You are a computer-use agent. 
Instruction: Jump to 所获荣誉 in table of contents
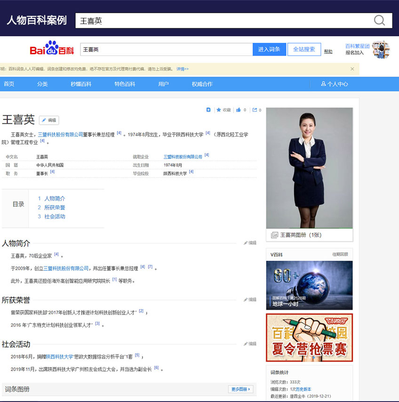tap(55, 208)
